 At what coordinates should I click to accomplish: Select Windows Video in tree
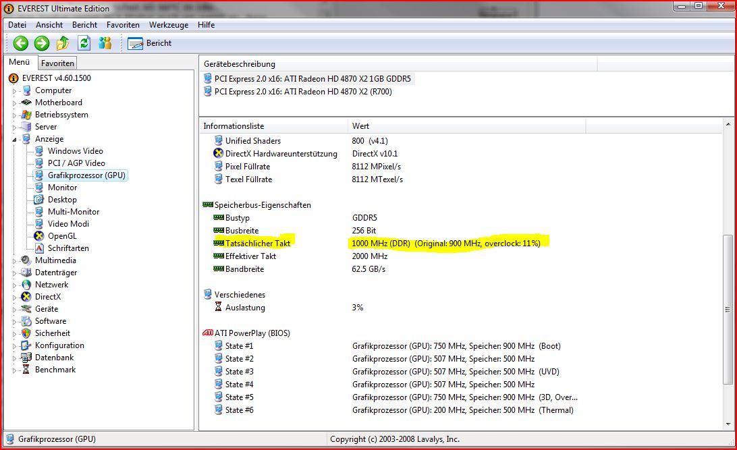pyautogui.click(x=75, y=150)
